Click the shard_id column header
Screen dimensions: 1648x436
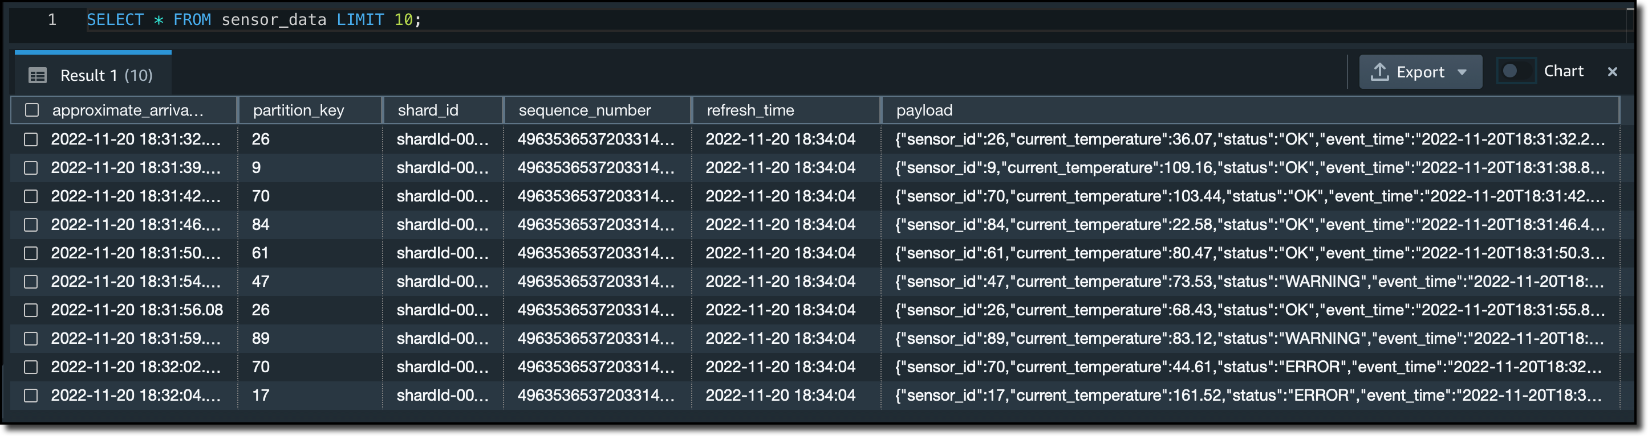(428, 110)
